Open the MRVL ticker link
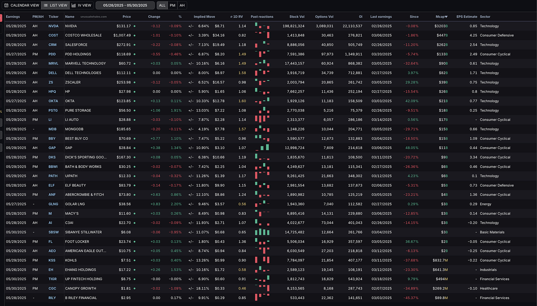 point(53,63)
